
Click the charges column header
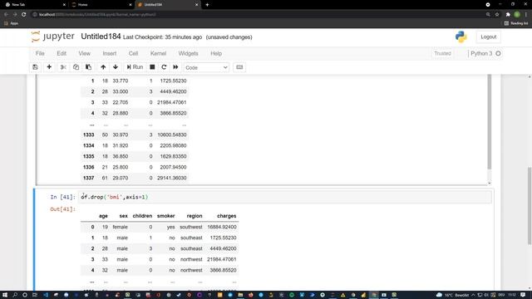pos(226,216)
